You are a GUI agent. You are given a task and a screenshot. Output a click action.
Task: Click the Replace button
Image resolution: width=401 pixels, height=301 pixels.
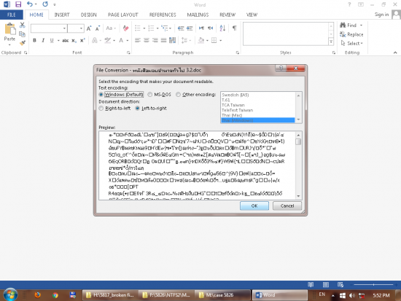[351, 34]
